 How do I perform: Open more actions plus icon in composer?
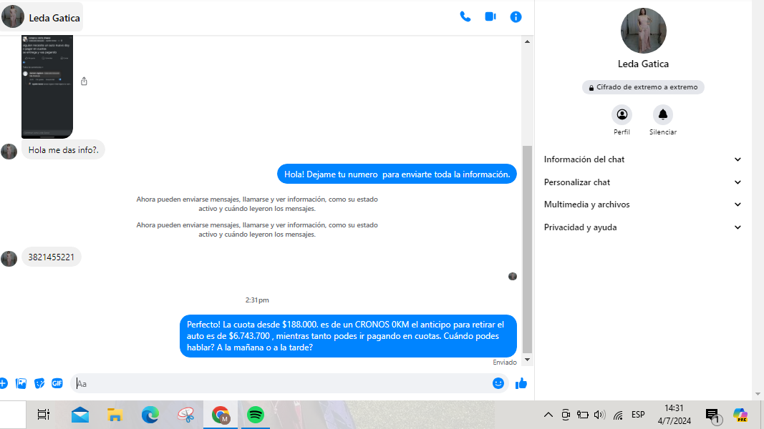pos(3,383)
